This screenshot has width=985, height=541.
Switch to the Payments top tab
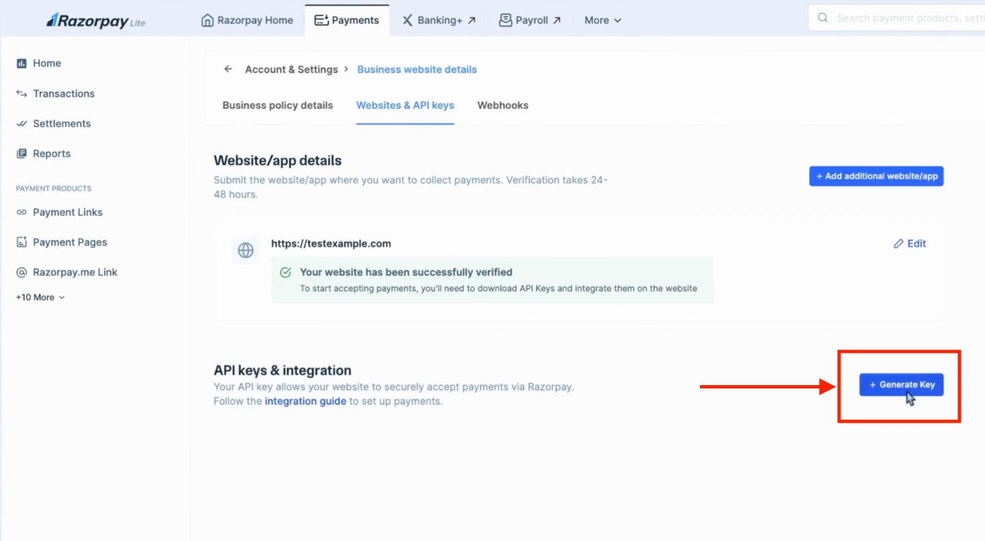[347, 20]
